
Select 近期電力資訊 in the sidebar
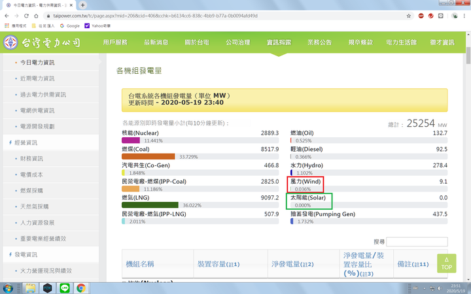(x=37, y=78)
